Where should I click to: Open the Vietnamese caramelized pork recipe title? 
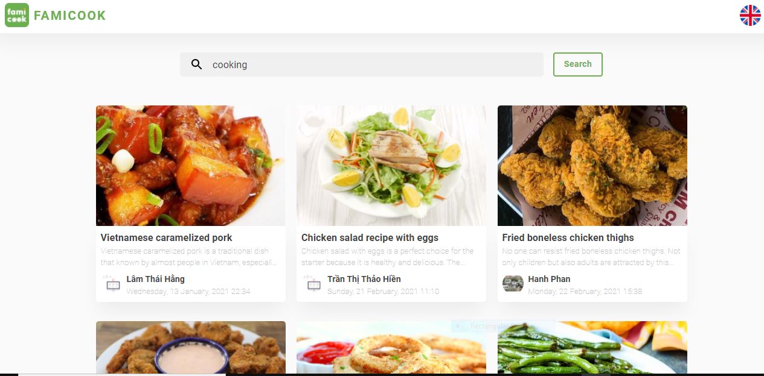(x=167, y=237)
